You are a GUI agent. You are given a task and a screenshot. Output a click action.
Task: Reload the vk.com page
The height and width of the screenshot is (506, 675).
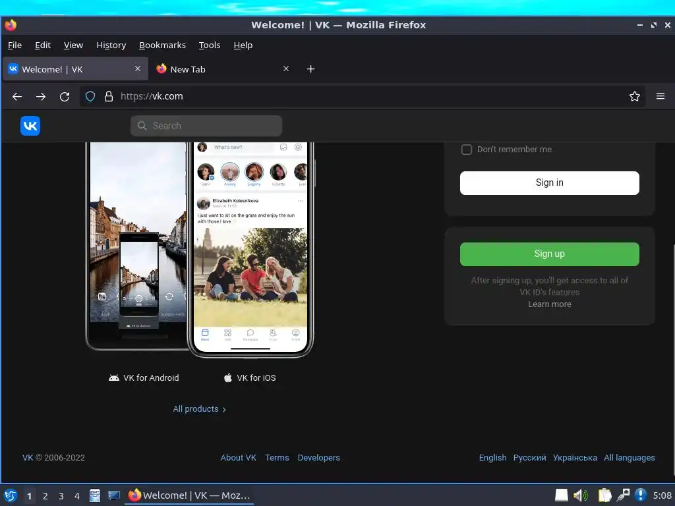point(65,96)
